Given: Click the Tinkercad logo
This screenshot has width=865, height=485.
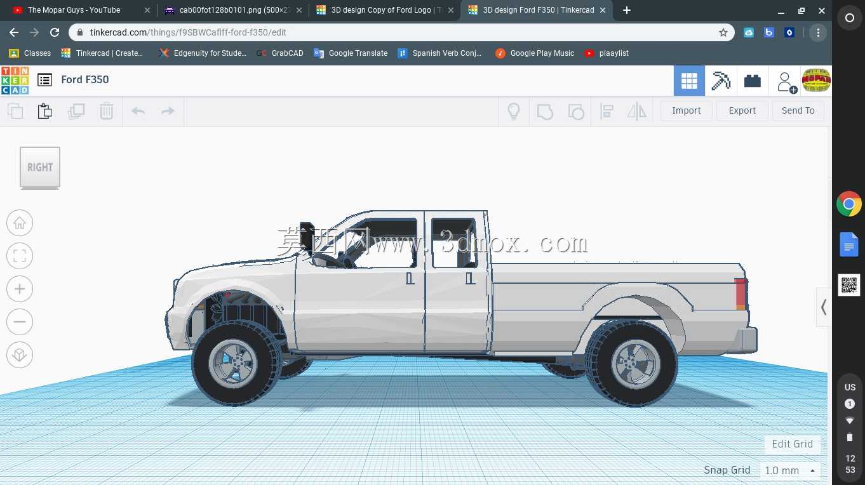Looking at the screenshot, I should click(15, 80).
